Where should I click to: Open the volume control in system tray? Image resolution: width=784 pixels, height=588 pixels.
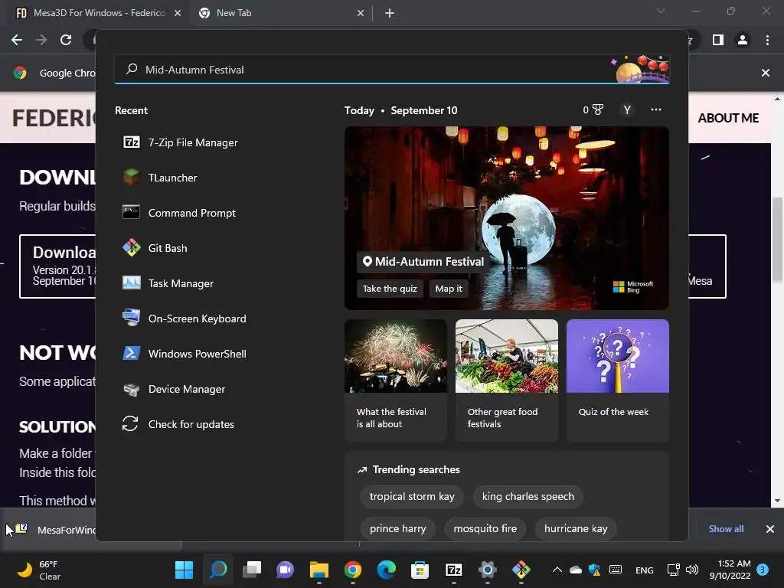[692, 570]
